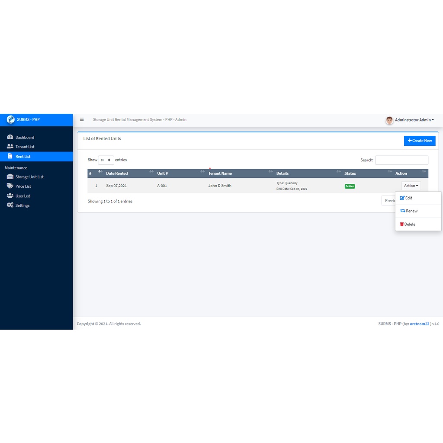Select Rent List in sidebar

pos(23,157)
